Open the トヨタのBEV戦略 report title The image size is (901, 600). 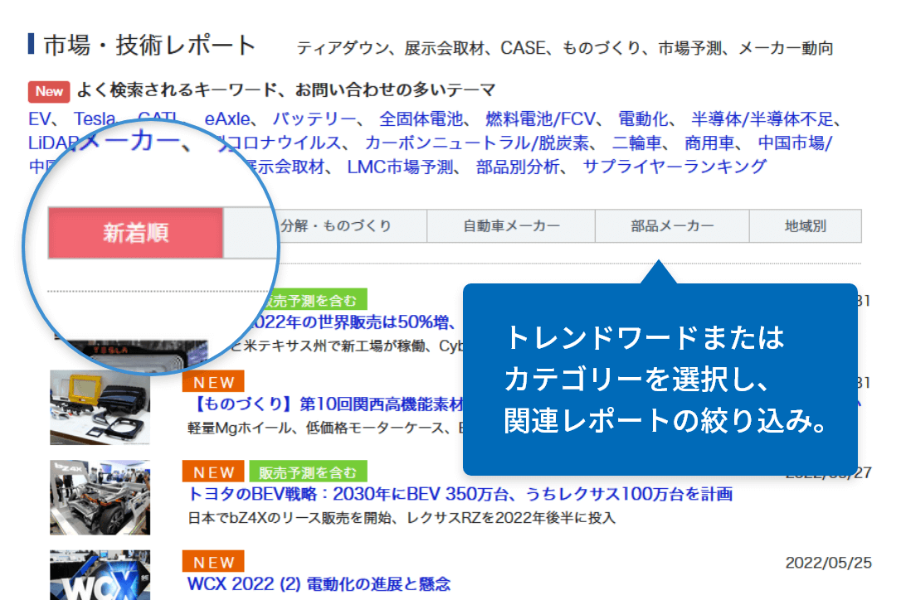460,495
